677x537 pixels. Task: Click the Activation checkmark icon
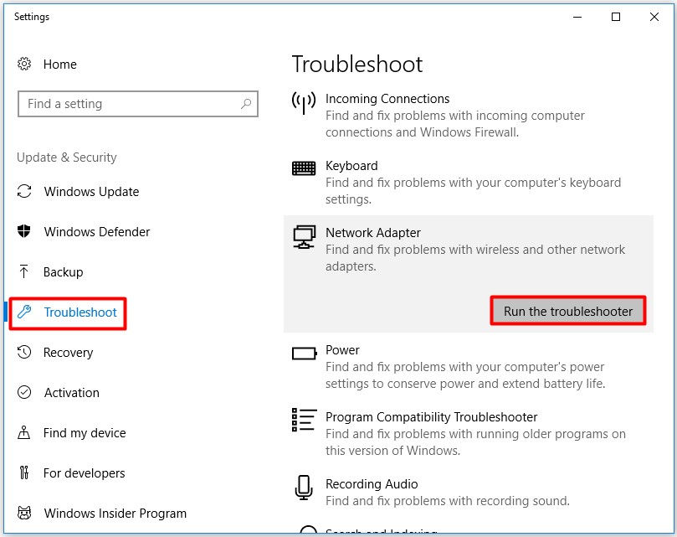pos(24,393)
